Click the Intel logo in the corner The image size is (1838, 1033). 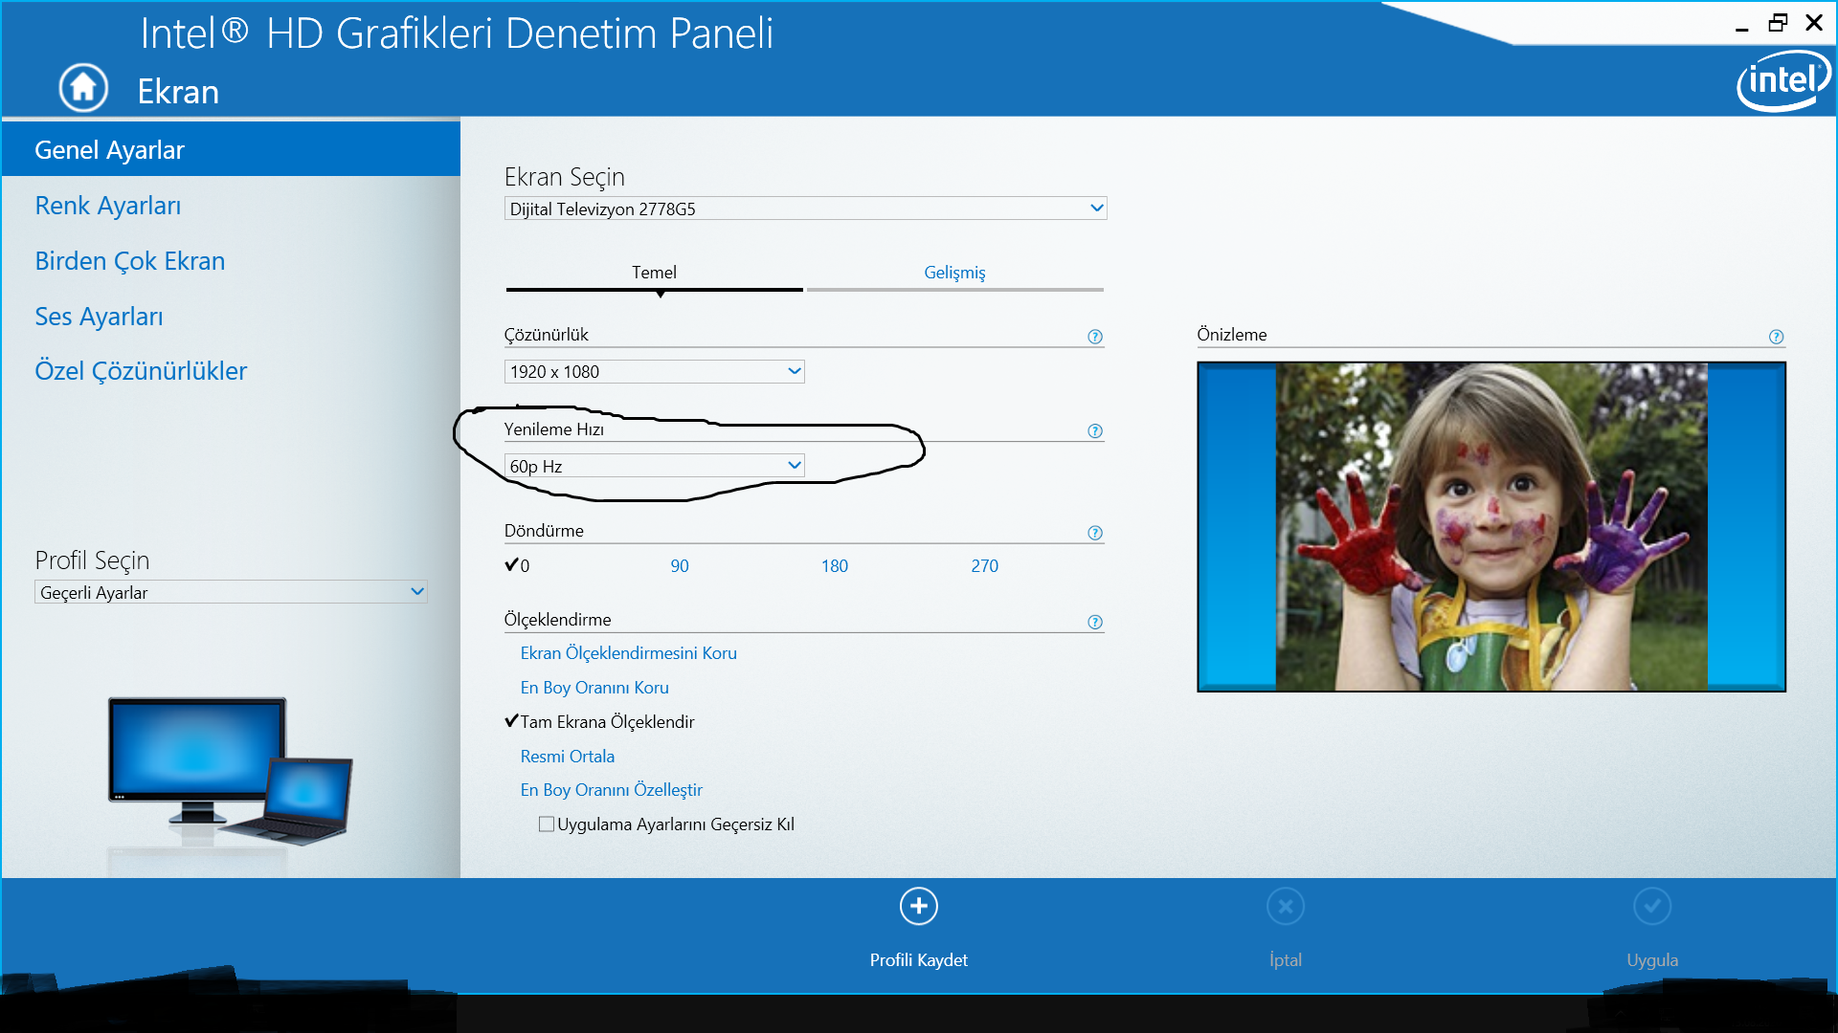[x=1782, y=80]
